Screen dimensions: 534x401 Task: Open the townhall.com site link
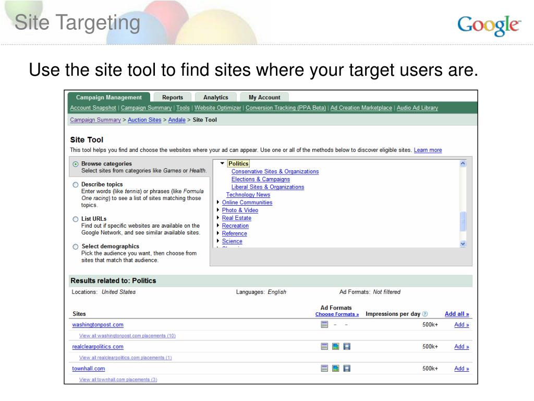tap(89, 369)
